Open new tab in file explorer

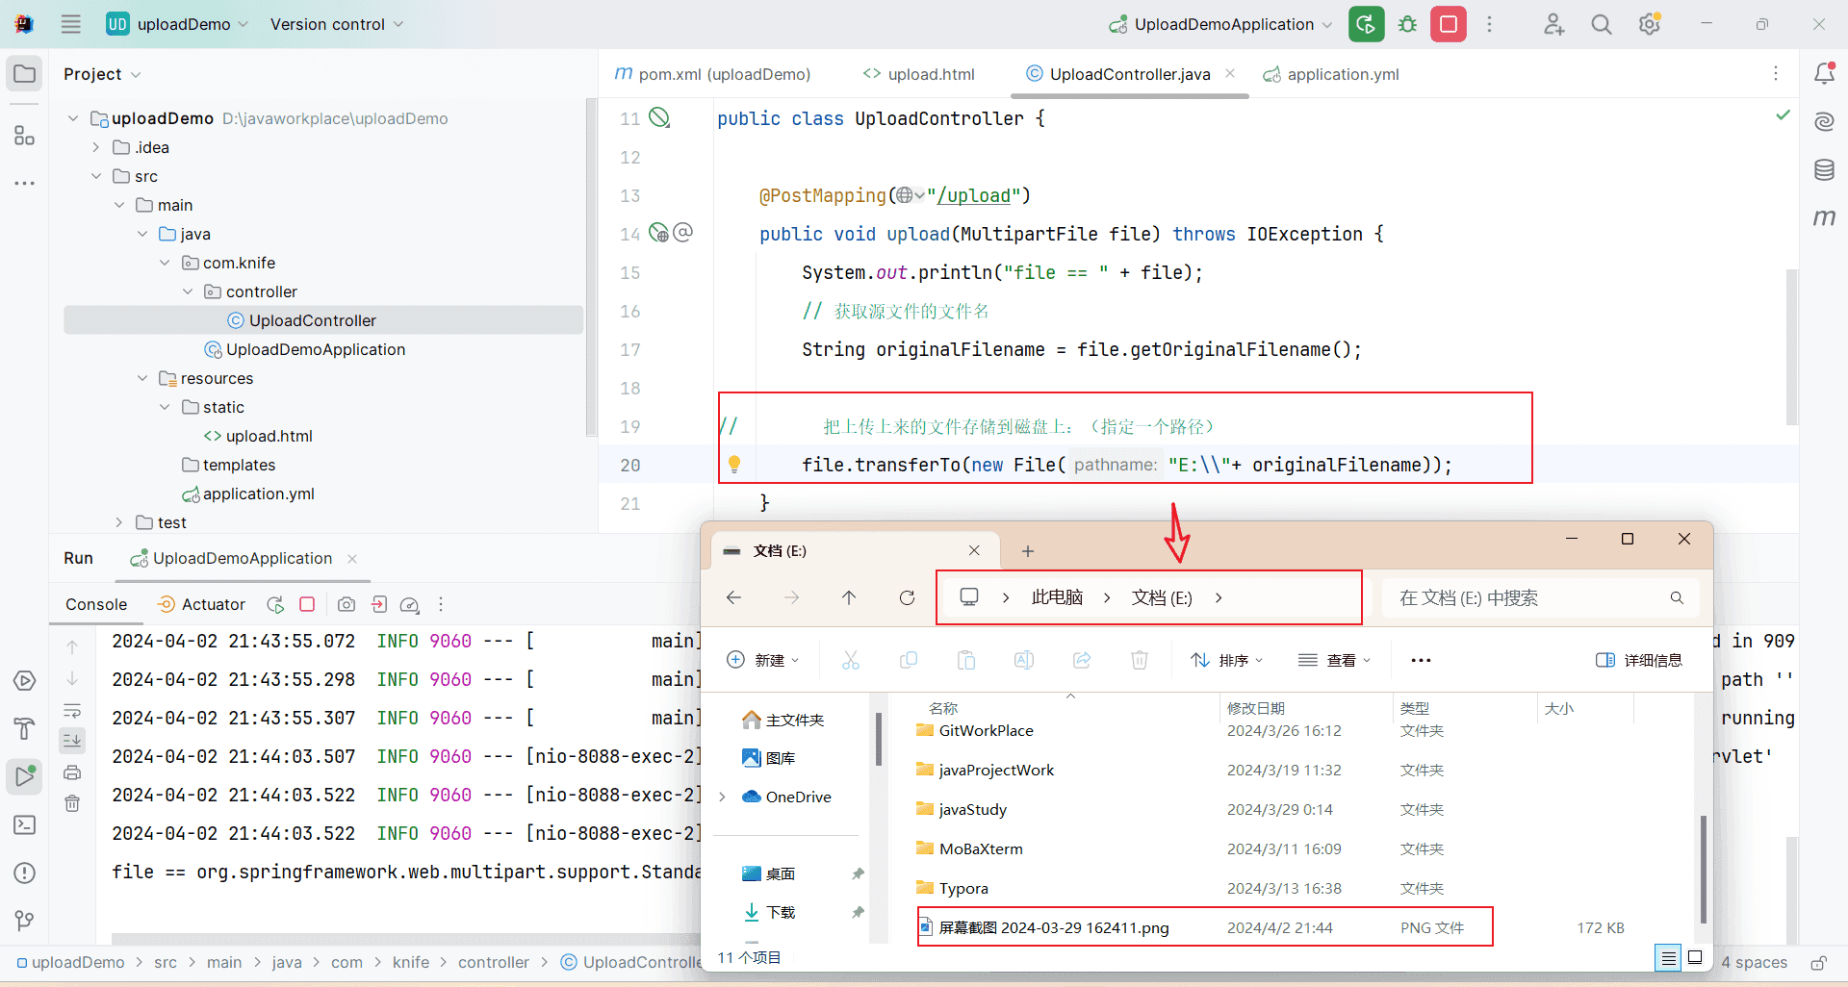(1028, 551)
